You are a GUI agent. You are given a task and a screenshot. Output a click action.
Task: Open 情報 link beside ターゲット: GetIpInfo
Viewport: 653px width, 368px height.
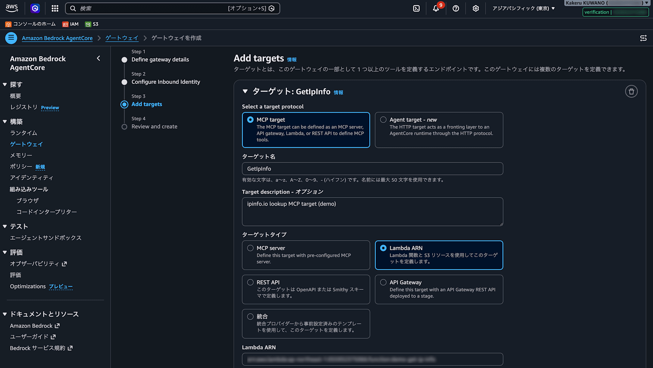click(338, 92)
